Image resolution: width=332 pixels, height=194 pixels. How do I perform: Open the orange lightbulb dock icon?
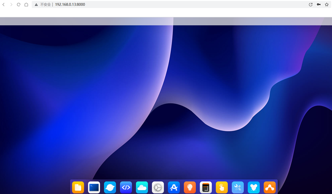point(190,187)
